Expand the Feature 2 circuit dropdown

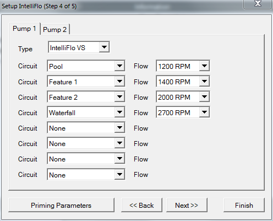click(86, 97)
